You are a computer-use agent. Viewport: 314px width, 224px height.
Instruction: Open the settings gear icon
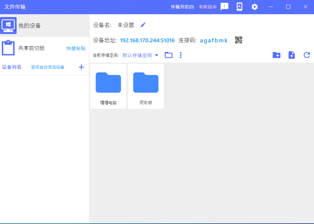pos(255,6)
